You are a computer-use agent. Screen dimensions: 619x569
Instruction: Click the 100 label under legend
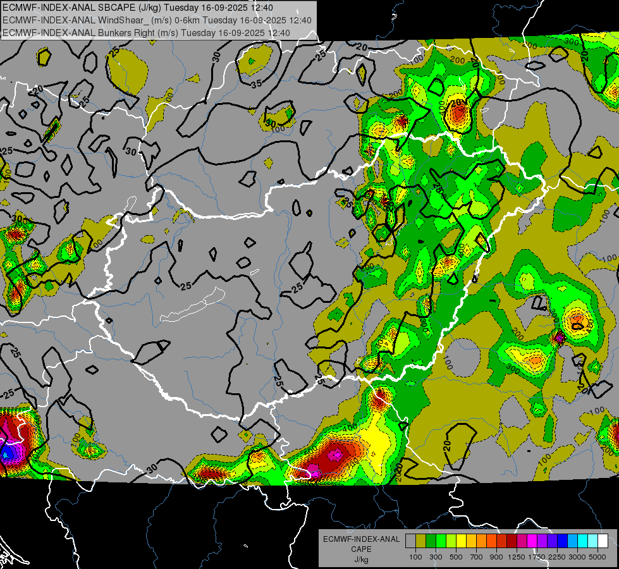415,557
